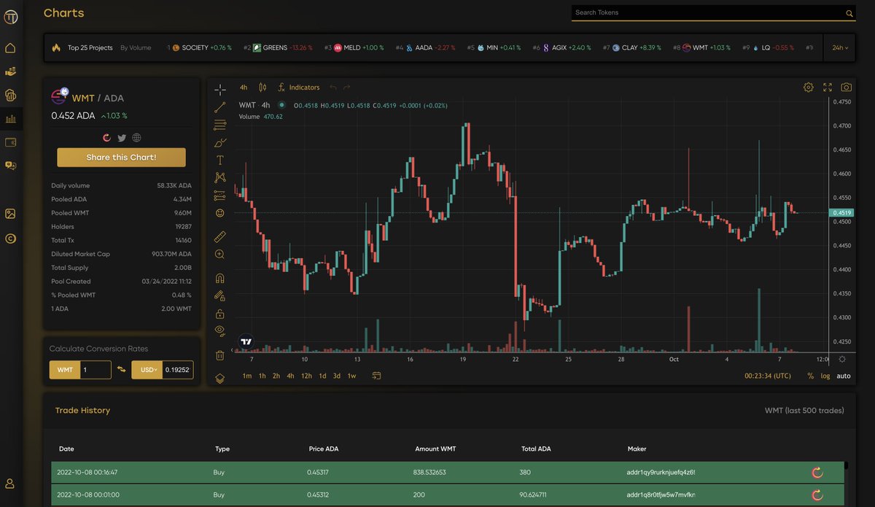
Task: Enter fullscreen chart mode
Action: 828,87
